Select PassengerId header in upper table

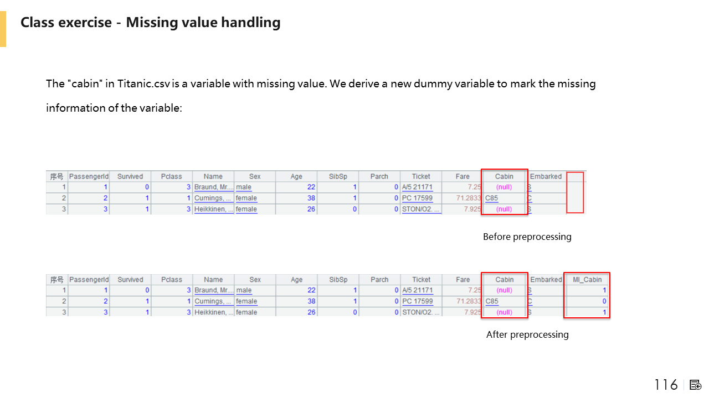(x=89, y=176)
